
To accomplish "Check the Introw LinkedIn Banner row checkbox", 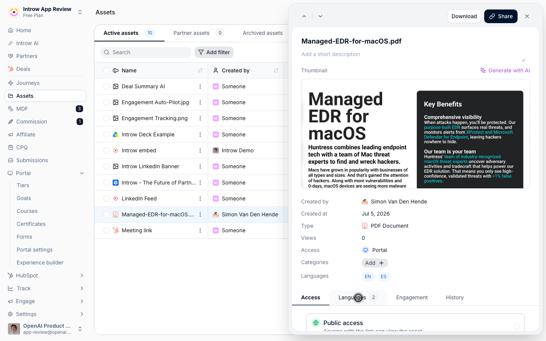I will click(107, 166).
